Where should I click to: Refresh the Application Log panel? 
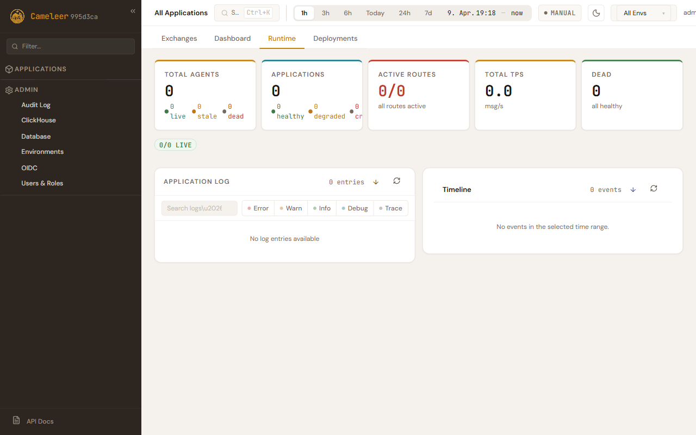point(397,181)
